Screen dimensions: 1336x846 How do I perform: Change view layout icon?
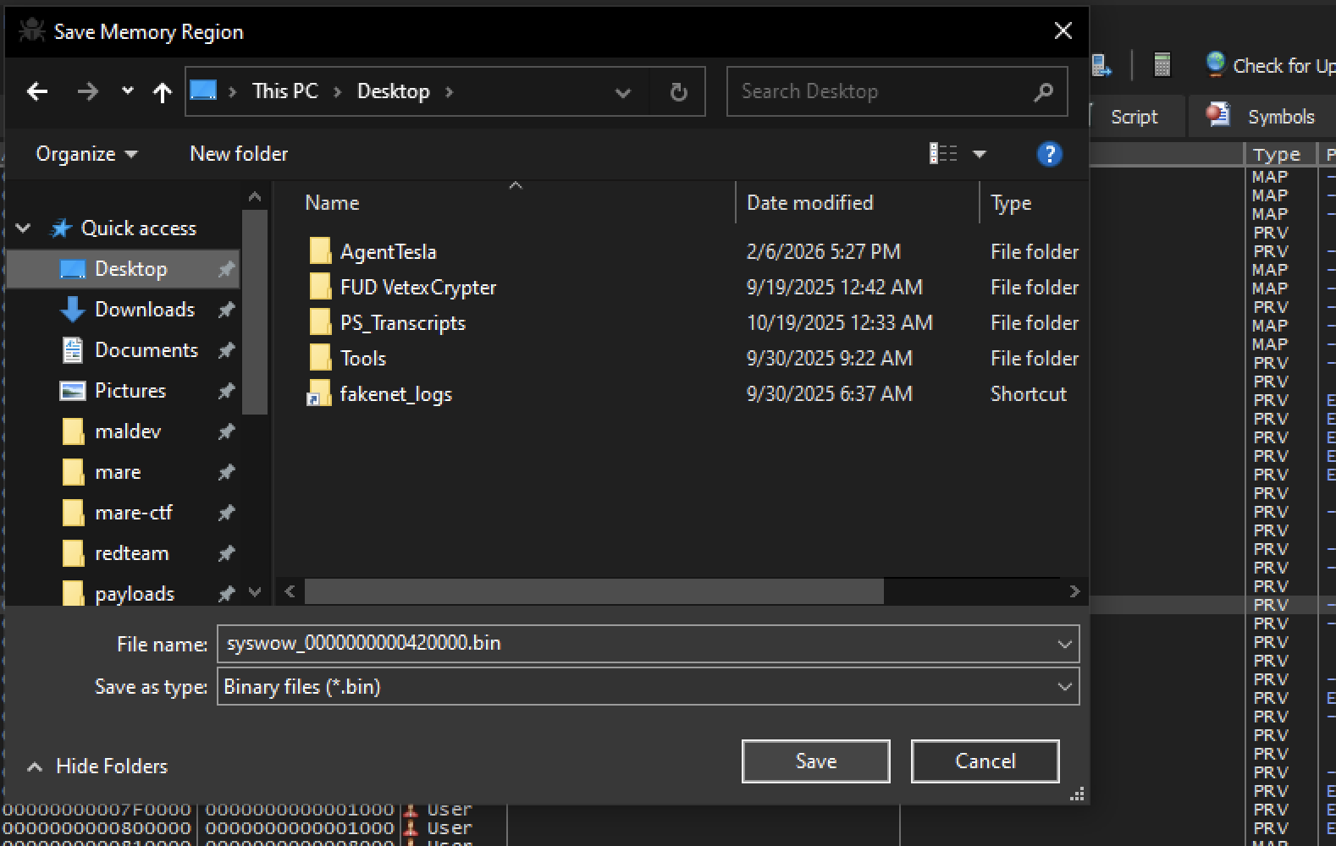(942, 154)
